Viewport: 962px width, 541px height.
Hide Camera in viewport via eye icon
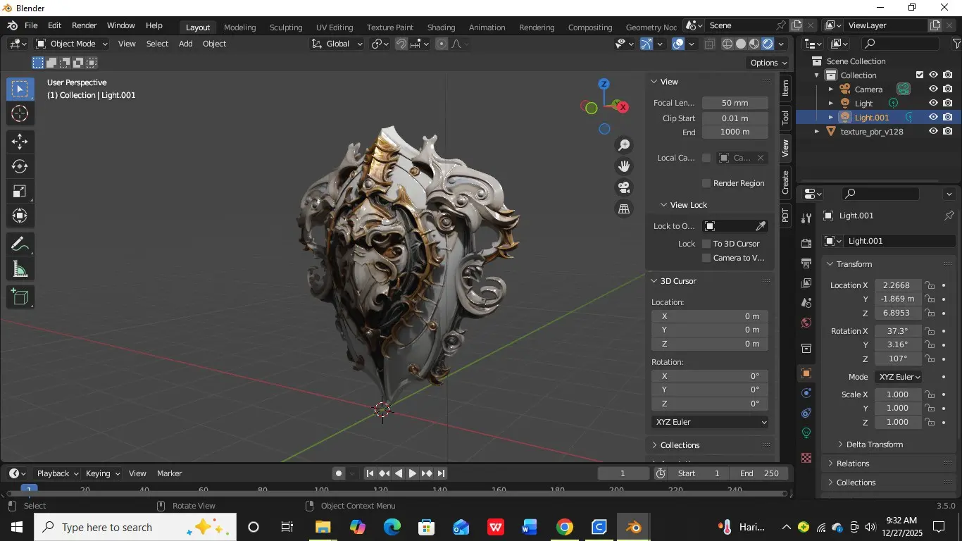coord(933,89)
